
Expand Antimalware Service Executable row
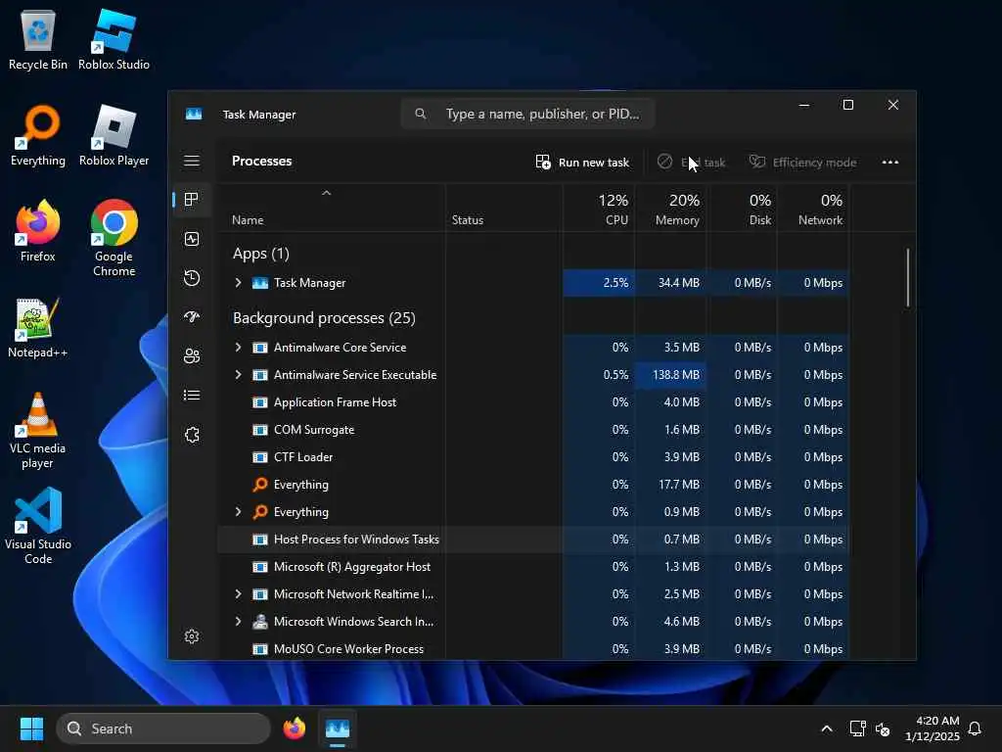click(x=239, y=375)
